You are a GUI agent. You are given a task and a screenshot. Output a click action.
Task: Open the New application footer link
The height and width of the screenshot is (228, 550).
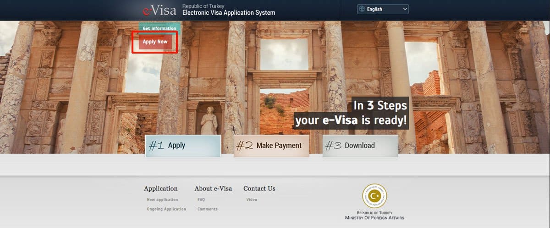[x=162, y=200]
